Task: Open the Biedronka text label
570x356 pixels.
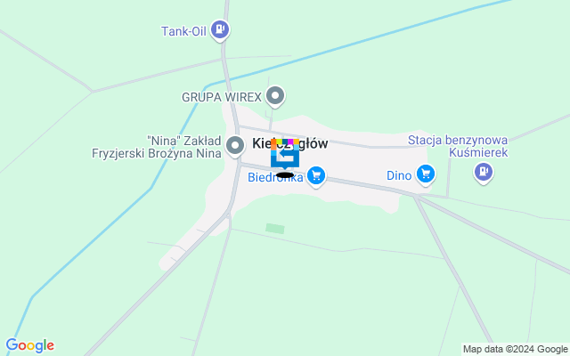Action: (x=275, y=177)
